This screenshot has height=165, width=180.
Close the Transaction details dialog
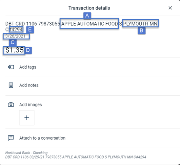pos(170,8)
